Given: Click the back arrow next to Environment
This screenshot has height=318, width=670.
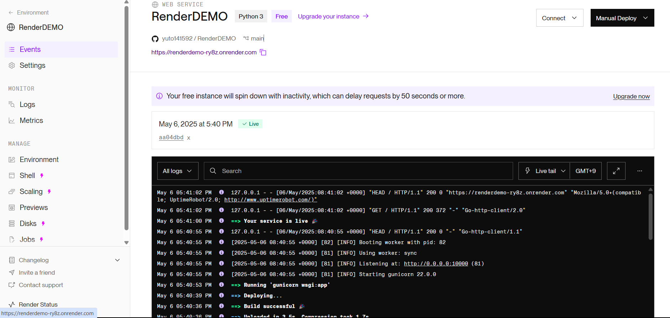Looking at the screenshot, I should coord(11,12).
